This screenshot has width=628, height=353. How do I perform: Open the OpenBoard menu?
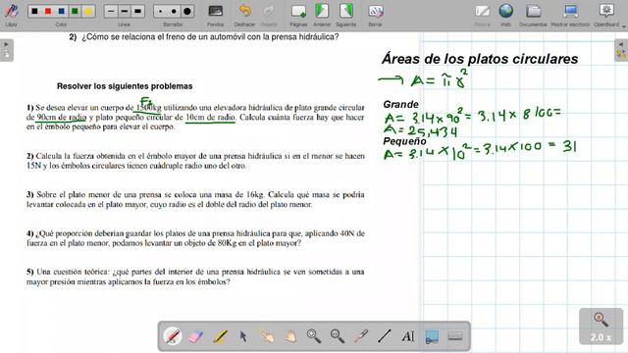click(606, 11)
